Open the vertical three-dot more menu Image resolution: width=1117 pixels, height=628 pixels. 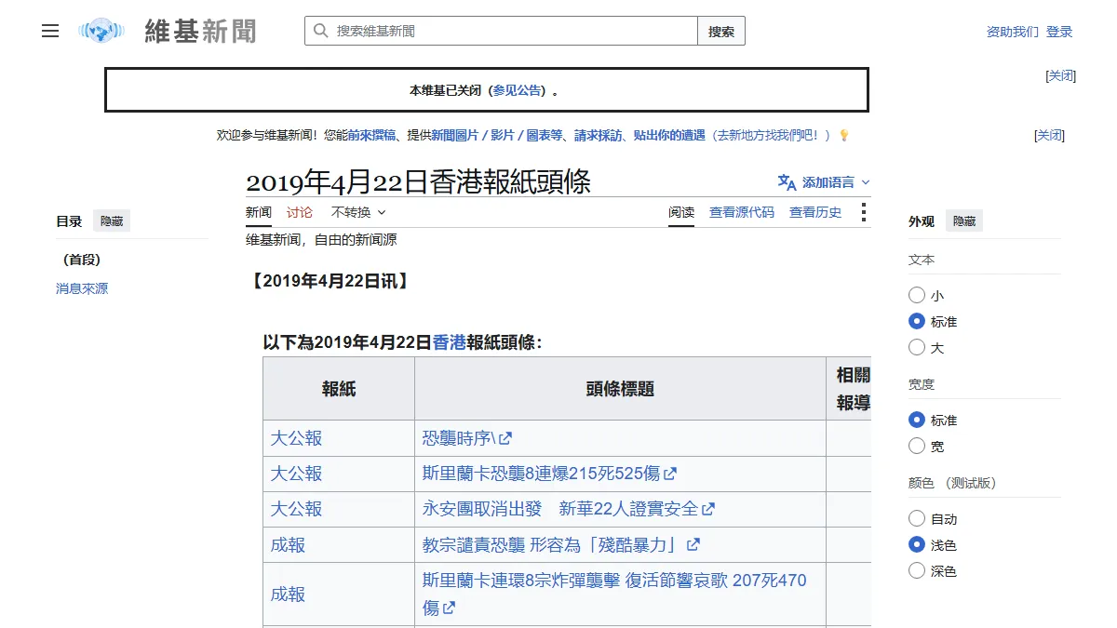[863, 212]
